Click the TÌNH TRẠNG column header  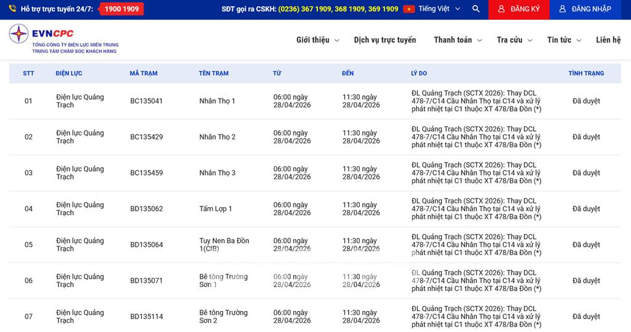tap(585, 73)
